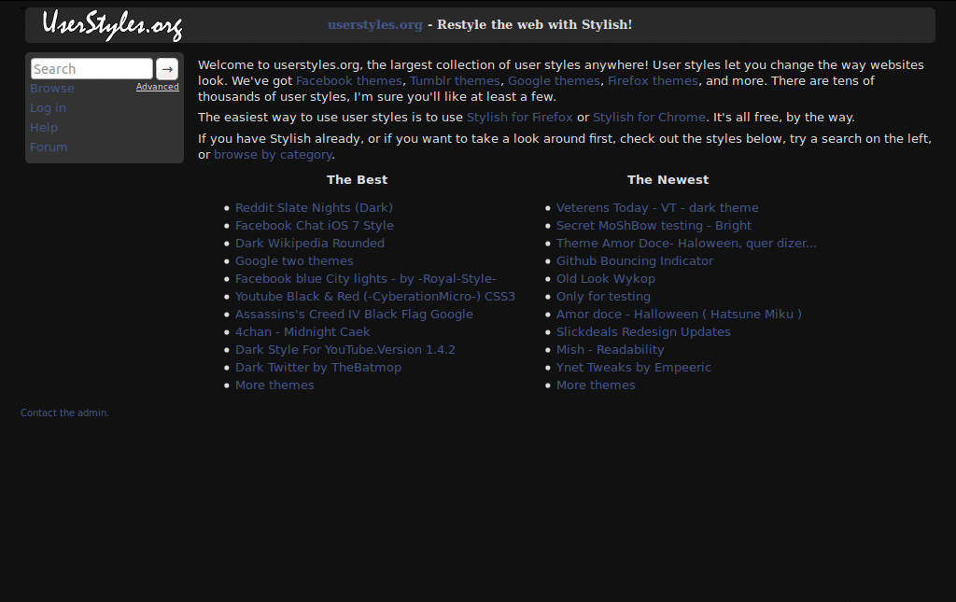Click The Newest heading text

(x=668, y=180)
